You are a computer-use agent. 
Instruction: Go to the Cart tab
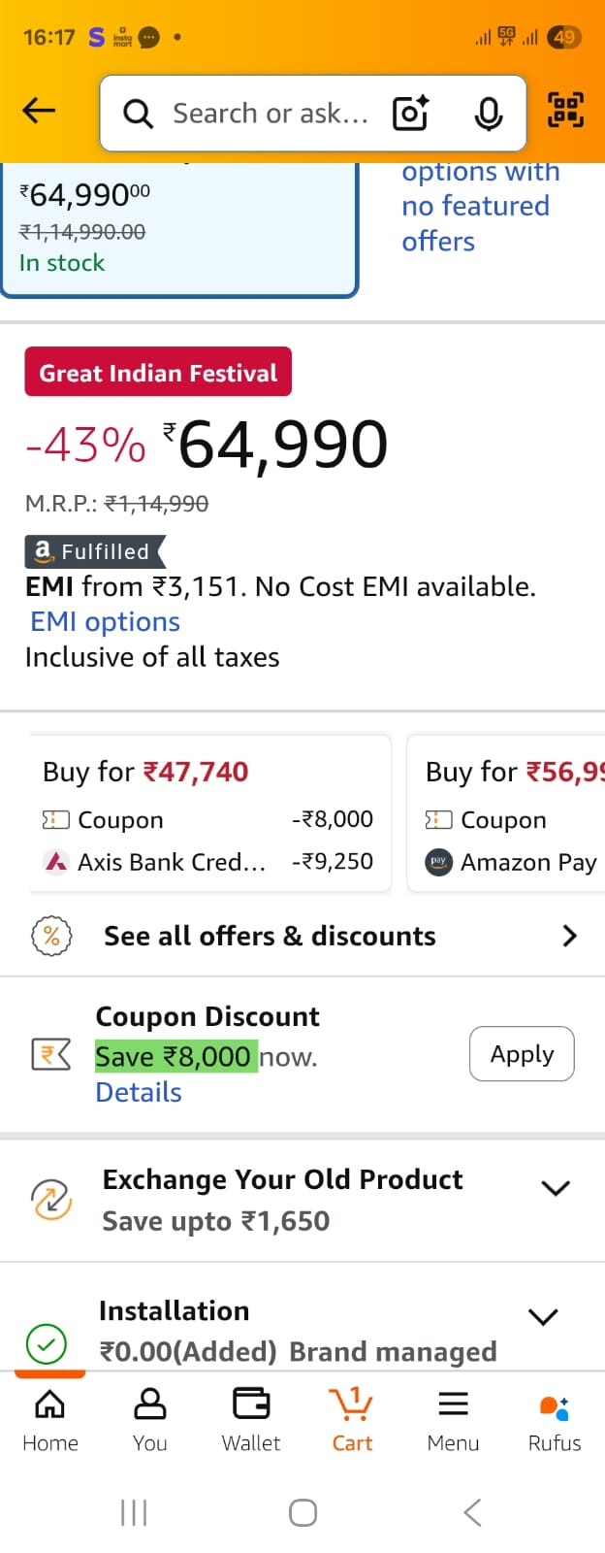pyautogui.click(x=352, y=1421)
